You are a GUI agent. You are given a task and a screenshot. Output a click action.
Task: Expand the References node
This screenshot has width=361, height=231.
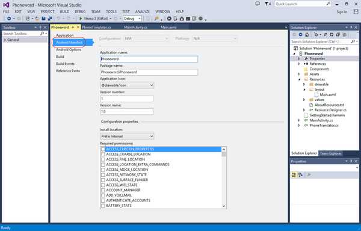coord(299,64)
